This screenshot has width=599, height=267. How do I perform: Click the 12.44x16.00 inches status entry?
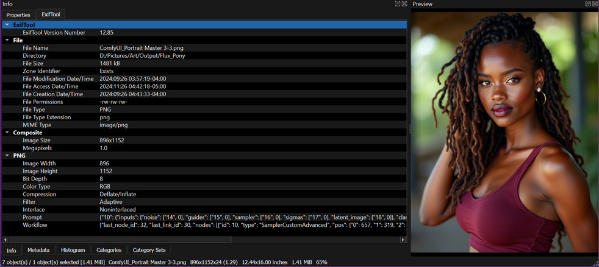coord(264,262)
